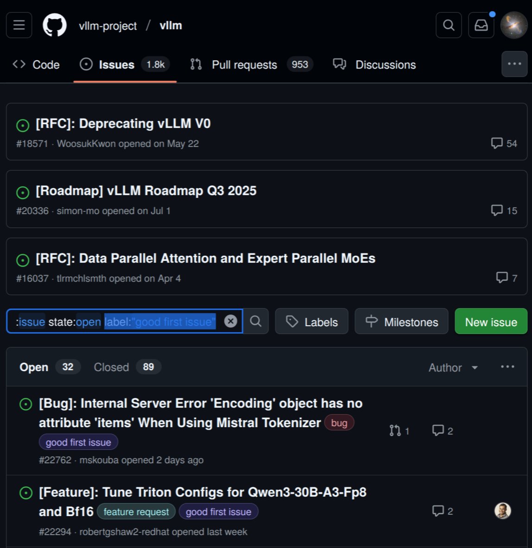Go to the GitHub home logo
The image size is (532, 548).
coord(55,25)
